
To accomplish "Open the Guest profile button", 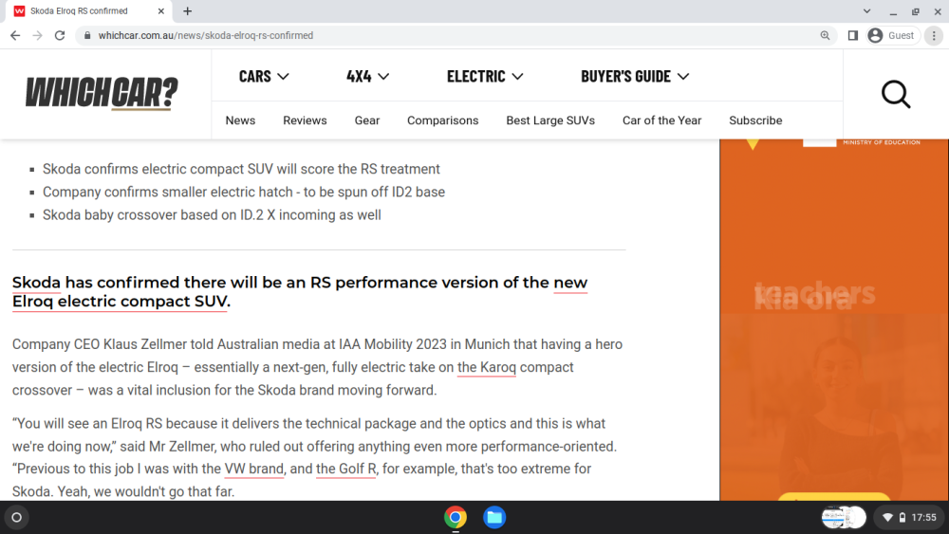I will pyautogui.click(x=893, y=36).
